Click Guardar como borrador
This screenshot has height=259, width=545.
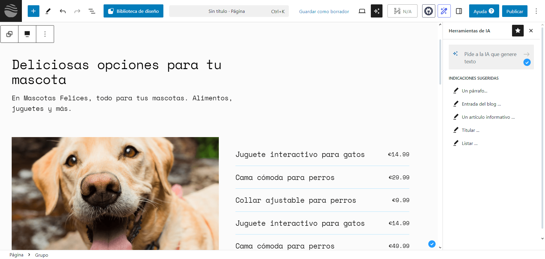click(x=324, y=11)
